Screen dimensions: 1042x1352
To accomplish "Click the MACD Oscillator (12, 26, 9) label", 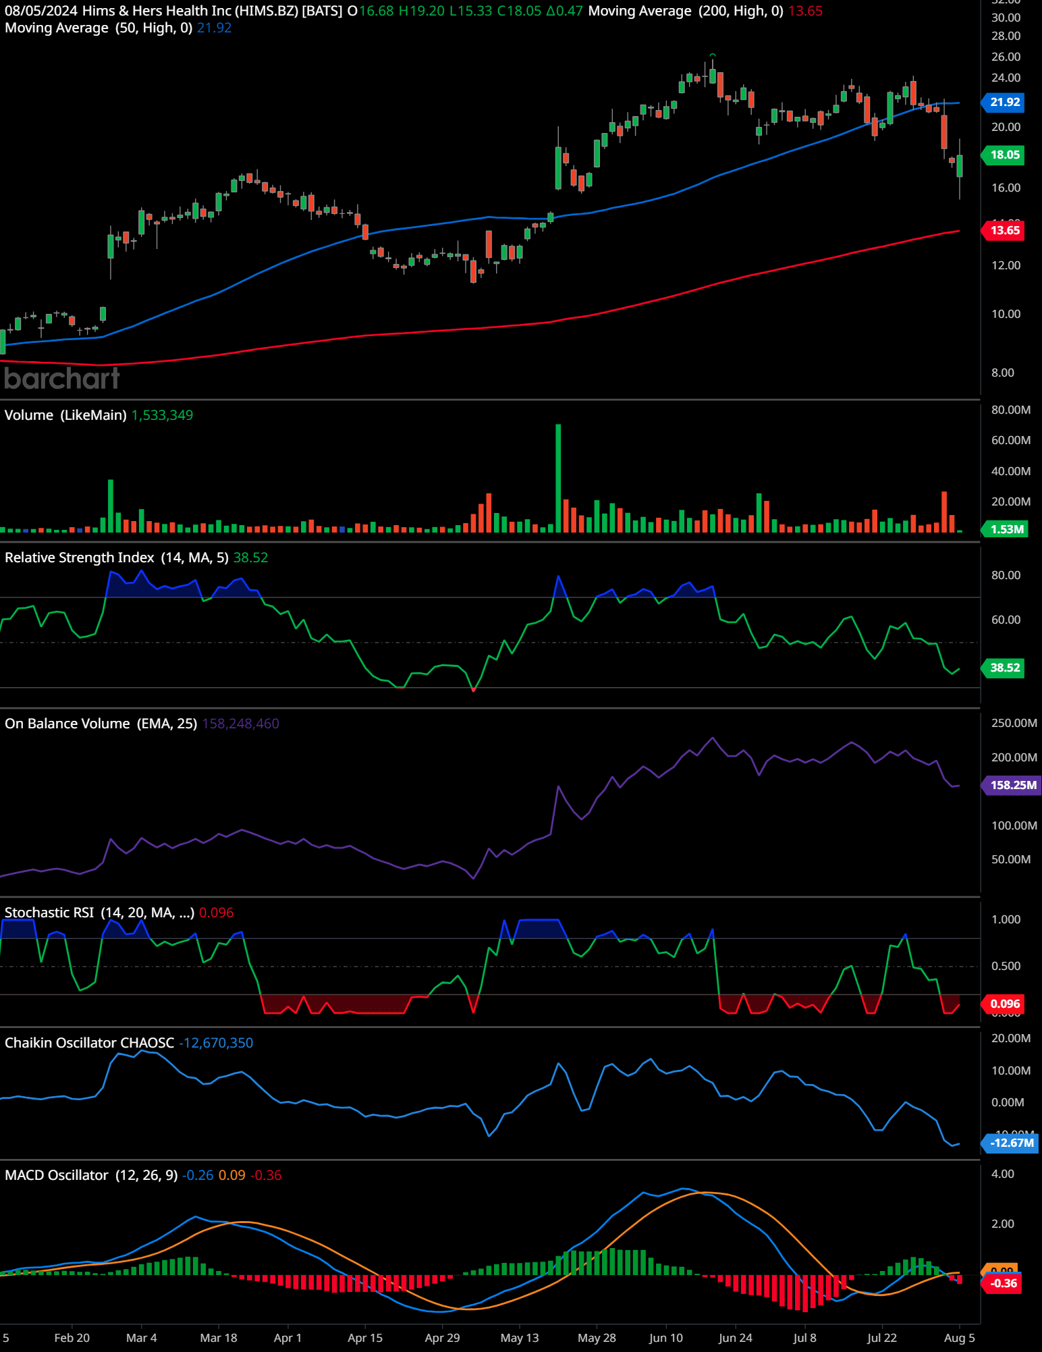I will point(91,1176).
